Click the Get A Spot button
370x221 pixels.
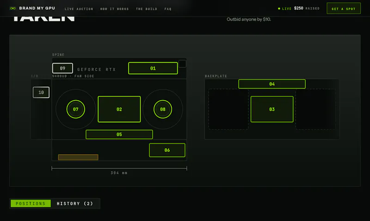(344, 8)
